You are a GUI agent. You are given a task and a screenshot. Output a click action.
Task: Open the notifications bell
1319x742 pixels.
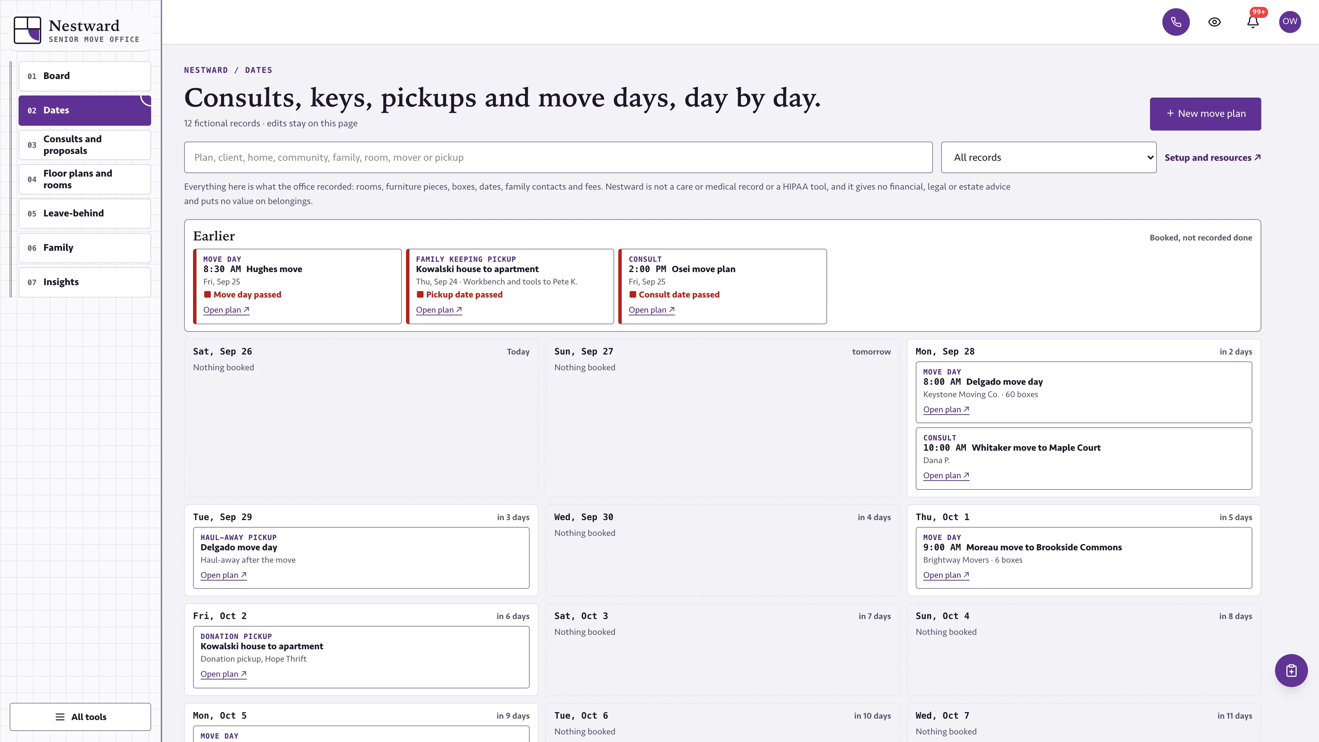pos(1253,22)
